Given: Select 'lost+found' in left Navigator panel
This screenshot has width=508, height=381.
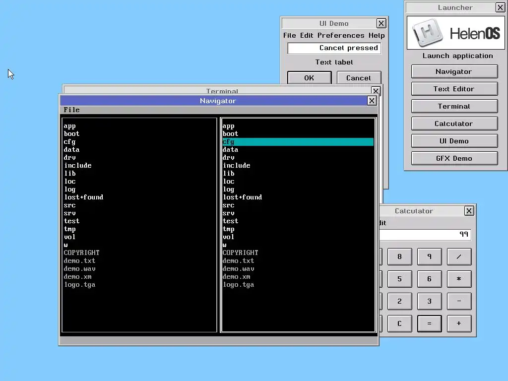Looking at the screenshot, I should (139, 197).
